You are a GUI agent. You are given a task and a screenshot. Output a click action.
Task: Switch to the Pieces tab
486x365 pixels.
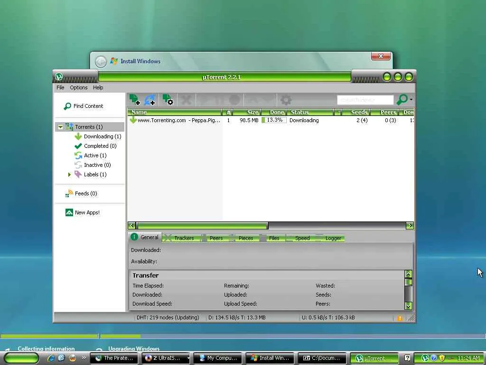point(242,239)
